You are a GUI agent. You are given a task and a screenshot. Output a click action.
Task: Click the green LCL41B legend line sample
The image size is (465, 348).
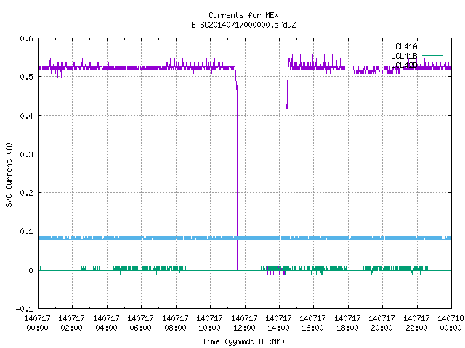pyautogui.click(x=432, y=55)
